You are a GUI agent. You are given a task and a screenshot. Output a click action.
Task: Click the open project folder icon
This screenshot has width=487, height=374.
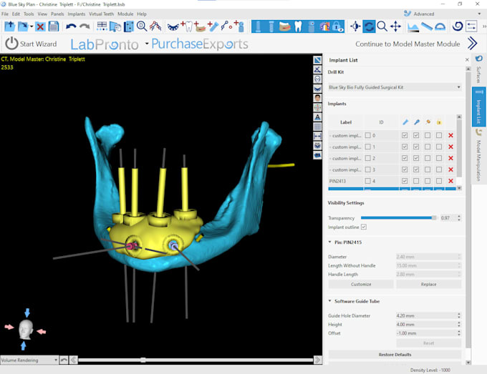pyautogui.click(x=10, y=26)
